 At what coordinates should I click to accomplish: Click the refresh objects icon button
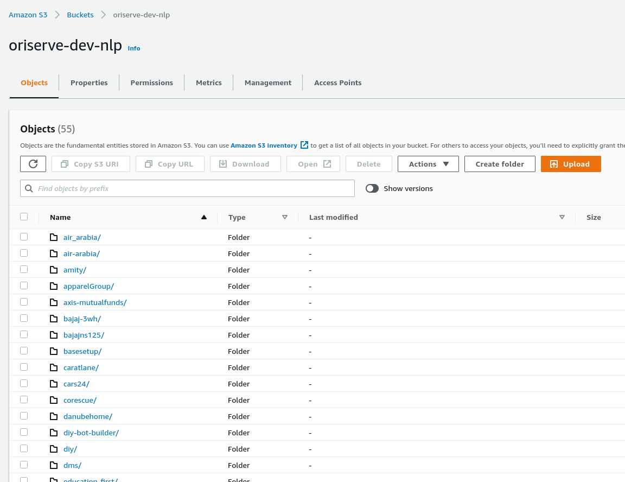[33, 164]
